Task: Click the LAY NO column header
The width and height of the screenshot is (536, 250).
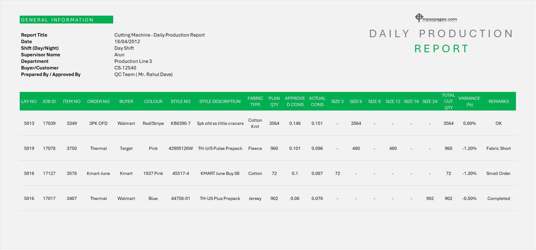Action: [x=29, y=101]
